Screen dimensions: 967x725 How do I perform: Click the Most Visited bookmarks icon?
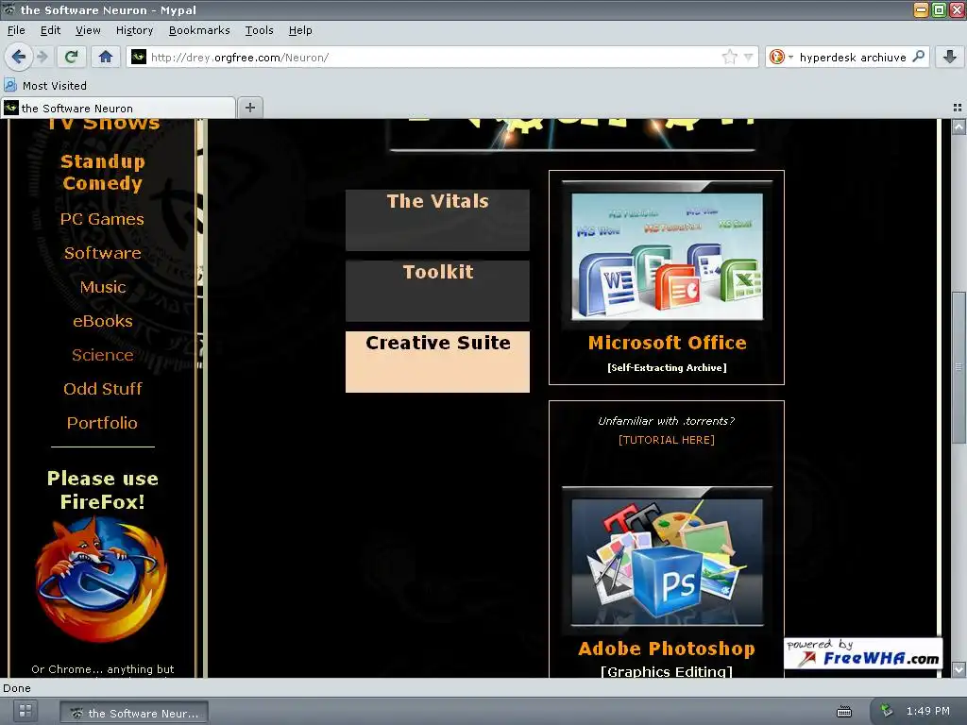(x=10, y=85)
